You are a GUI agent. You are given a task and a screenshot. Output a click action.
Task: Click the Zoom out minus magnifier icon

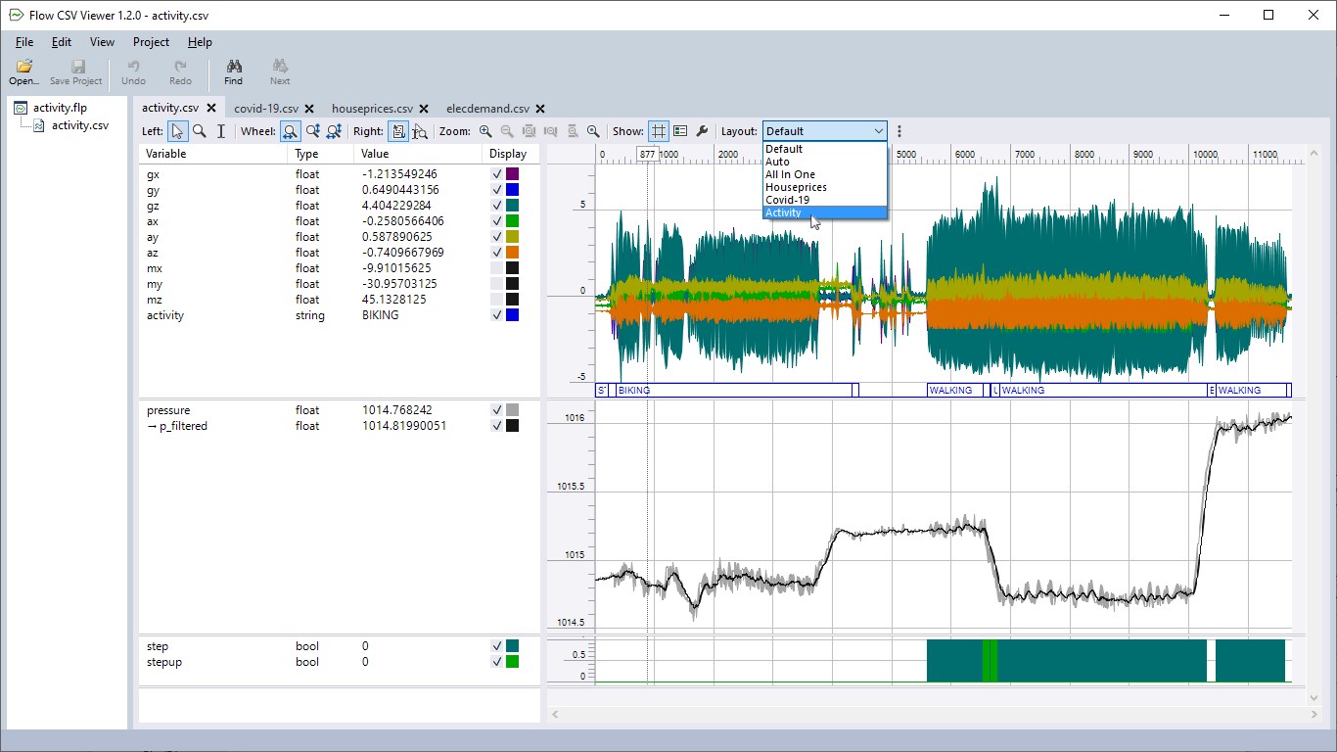[507, 131]
